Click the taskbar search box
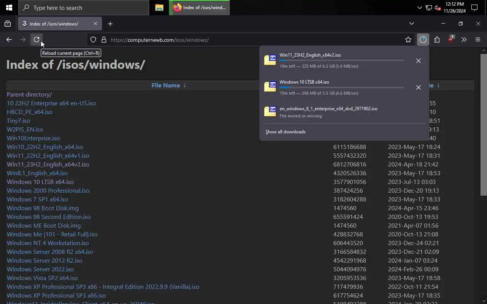 (84, 8)
